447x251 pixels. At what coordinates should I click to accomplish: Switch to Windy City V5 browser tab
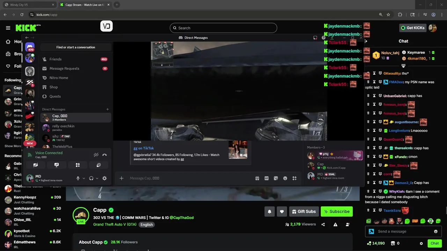(x=29, y=5)
